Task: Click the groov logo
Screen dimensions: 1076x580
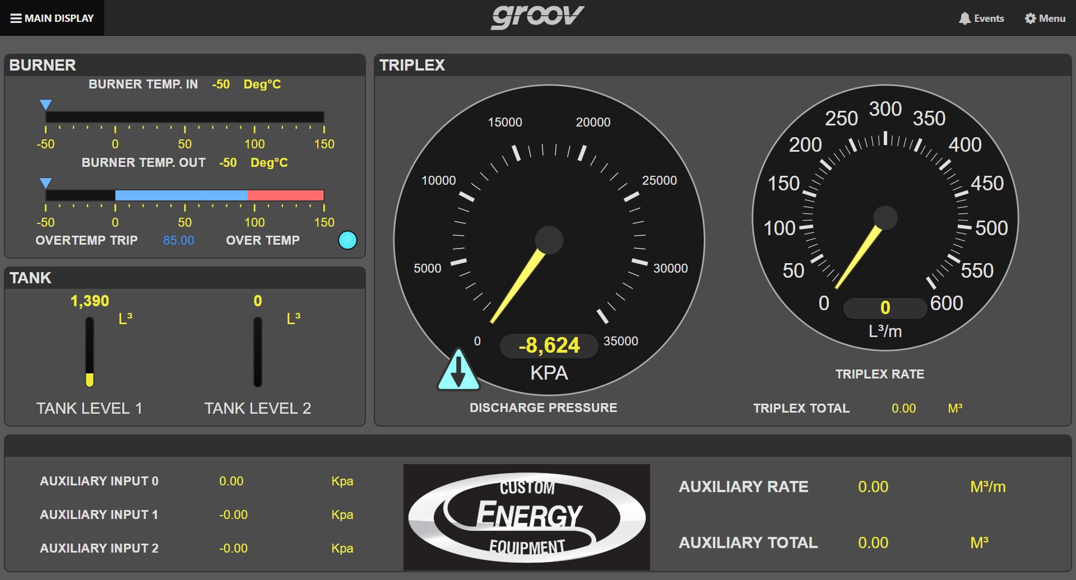Action: point(537,17)
